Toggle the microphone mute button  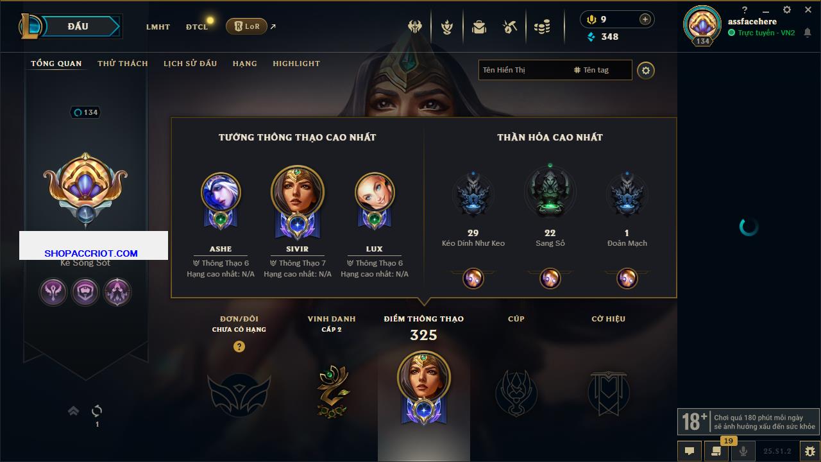[x=743, y=451]
